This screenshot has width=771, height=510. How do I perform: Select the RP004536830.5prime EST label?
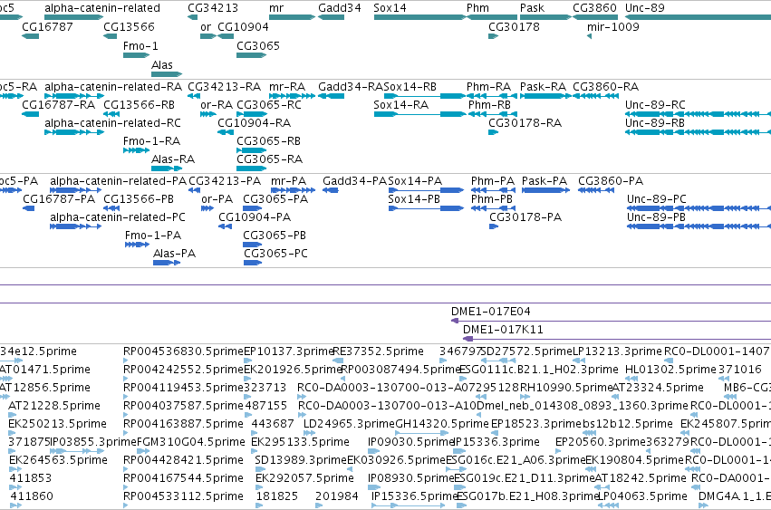[x=183, y=351]
